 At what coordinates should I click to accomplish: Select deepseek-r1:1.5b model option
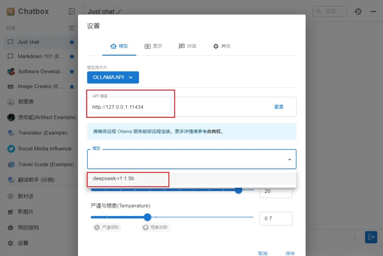tap(191, 179)
